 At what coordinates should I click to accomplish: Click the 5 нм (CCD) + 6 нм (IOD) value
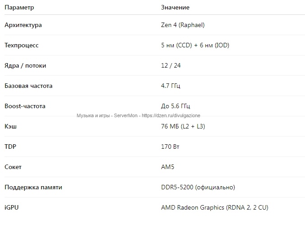point(195,45)
